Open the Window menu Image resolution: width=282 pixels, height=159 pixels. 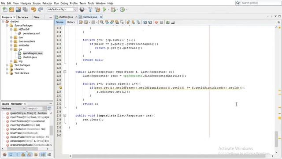(101, 3)
